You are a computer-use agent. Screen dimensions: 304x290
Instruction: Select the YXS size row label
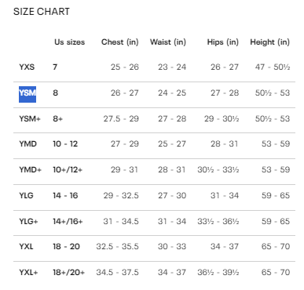coord(27,67)
